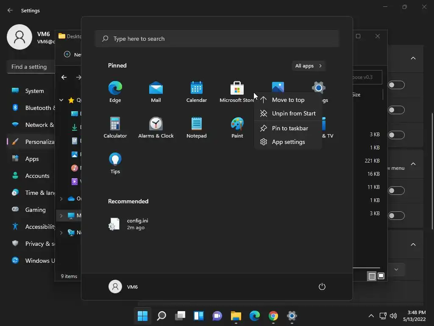Go back in the Settings window

pyautogui.click(x=10, y=10)
